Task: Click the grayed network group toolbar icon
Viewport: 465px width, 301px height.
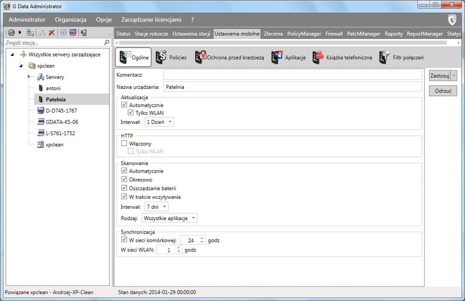Action: coord(42,33)
